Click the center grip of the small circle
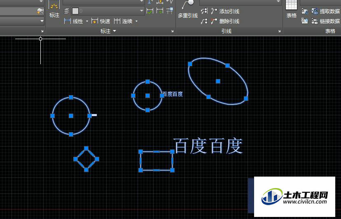This screenshot has height=219, width=341. (x=148, y=96)
